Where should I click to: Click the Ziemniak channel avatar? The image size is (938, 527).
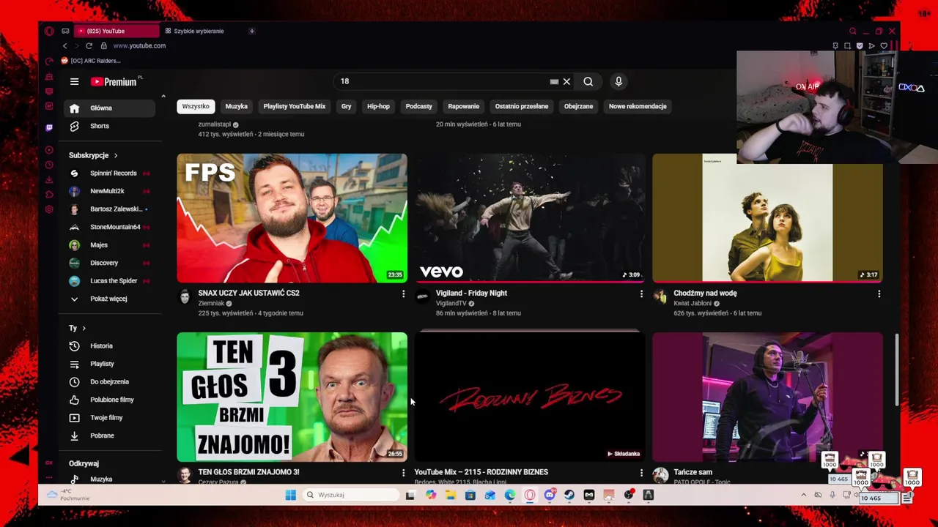coord(185,296)
